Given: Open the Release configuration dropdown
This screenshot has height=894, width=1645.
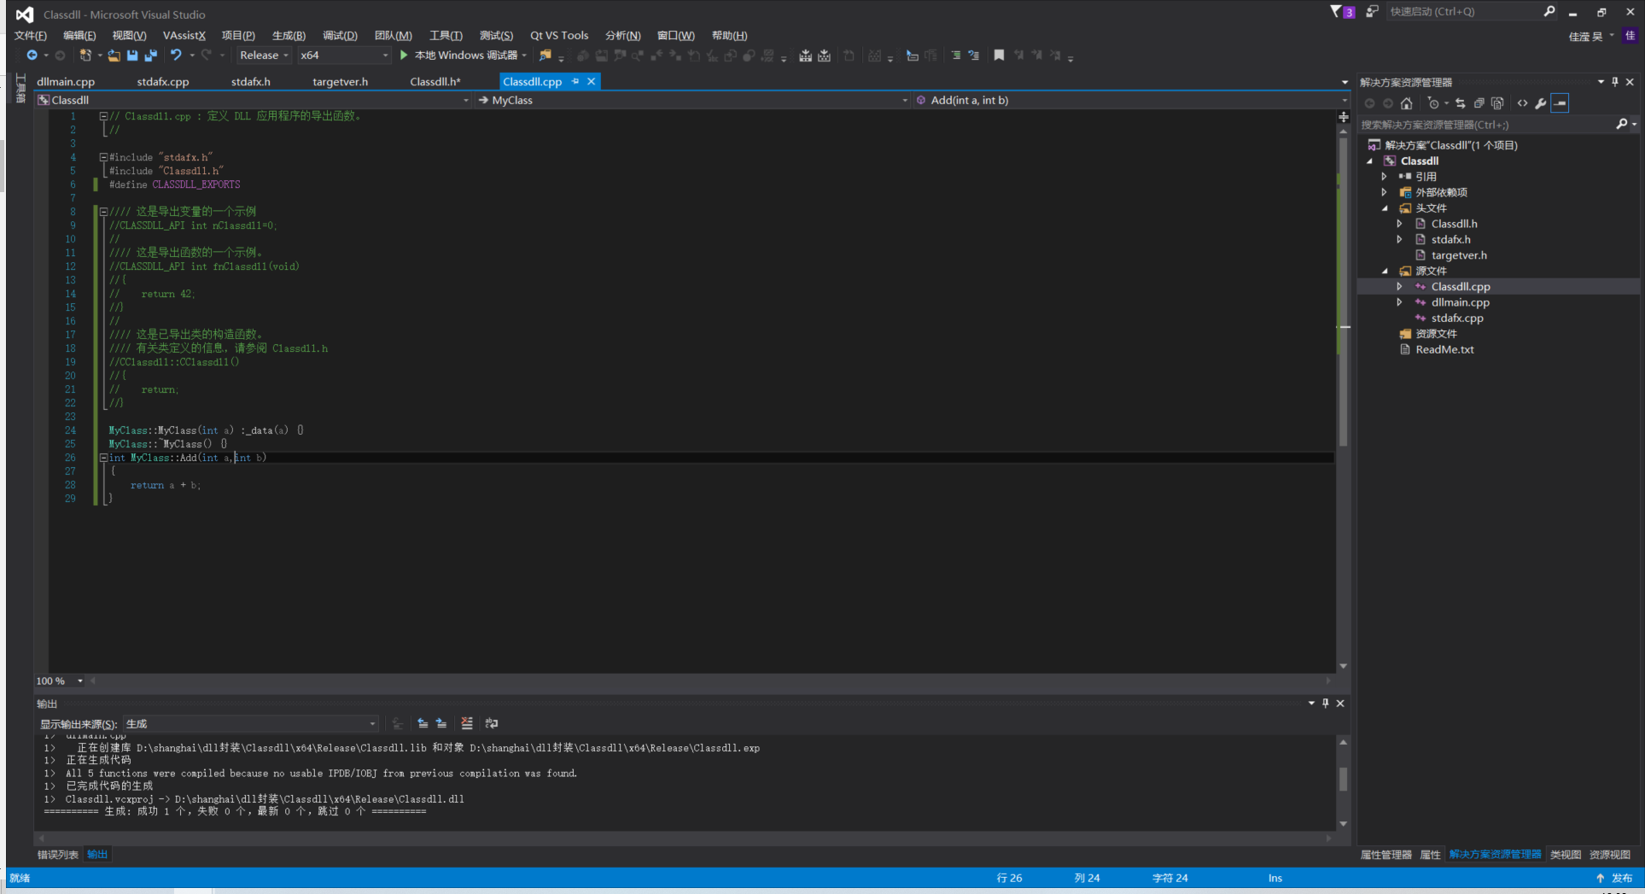Looking at the screenshot, I should click(264, 56).
